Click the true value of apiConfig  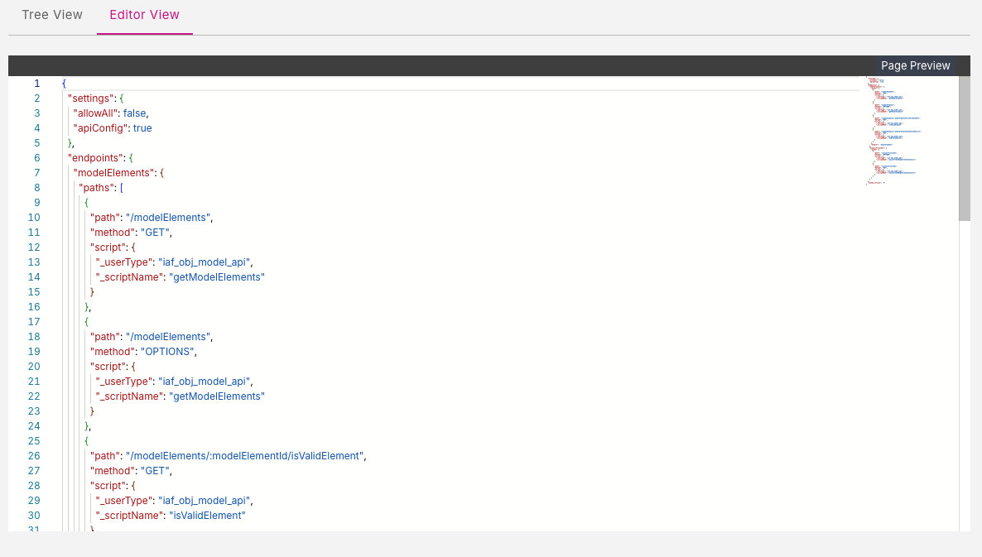click(x=142, y=128)
